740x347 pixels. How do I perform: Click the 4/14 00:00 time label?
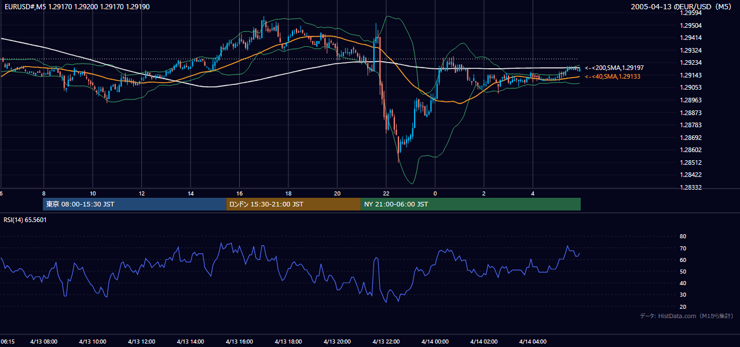coord(435,342)
